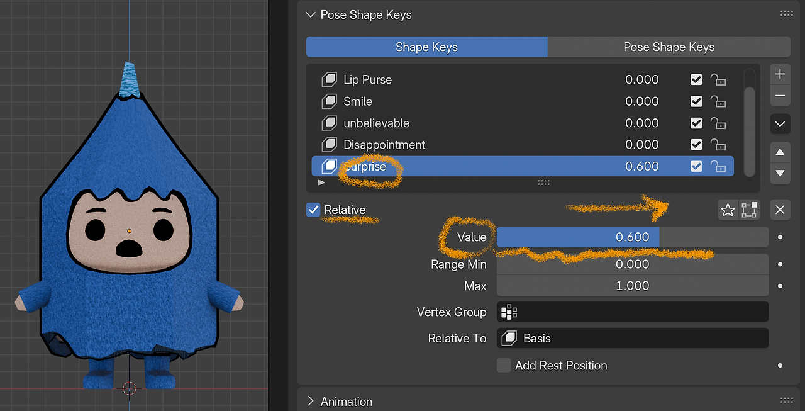Disable the Disappointment shape key checkbox
Viewport: 805px width, 411px height.
(x=696, y=144)
